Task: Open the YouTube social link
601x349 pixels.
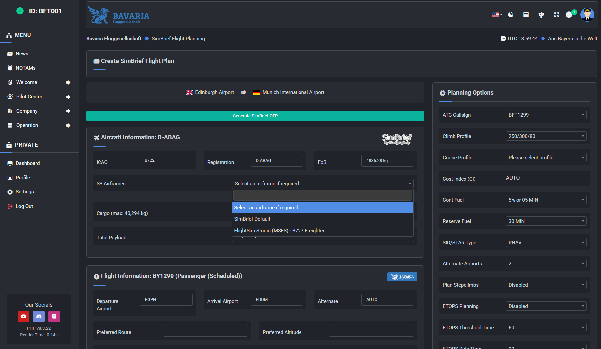Action: pyautogui.click(x=23, y=316)
